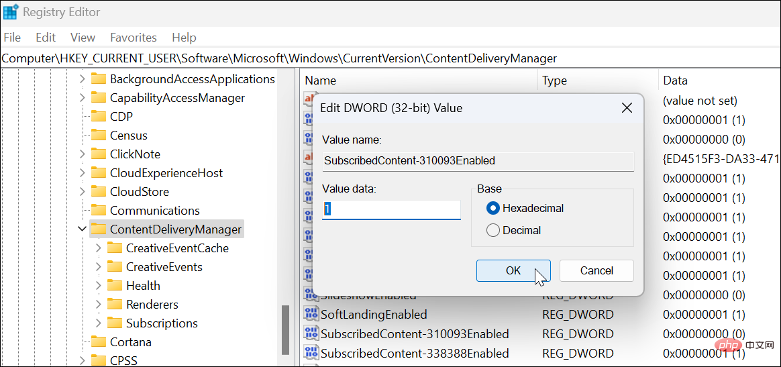This screenshot has height=367, width=781.
Task: Click the DWORD icon beside SoftLandingEnabled
Action: coord(311,314)
